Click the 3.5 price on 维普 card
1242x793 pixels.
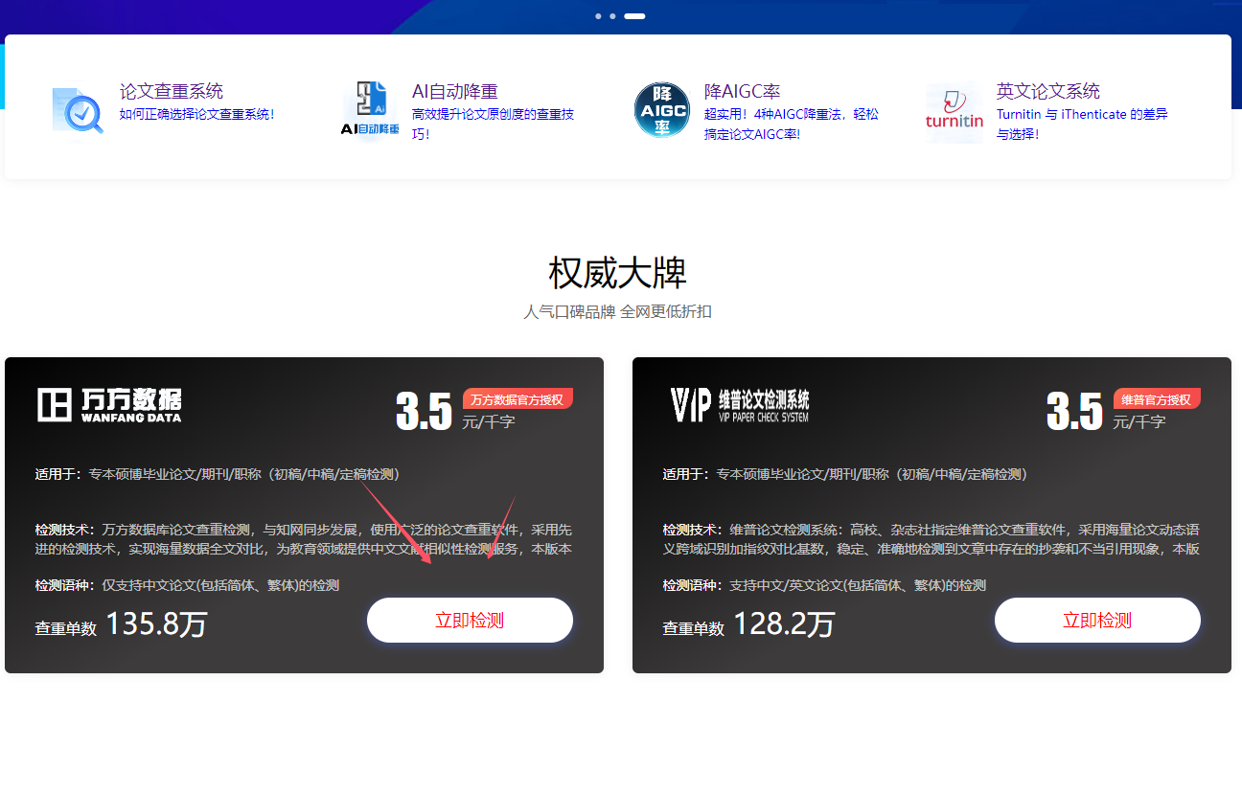pyautogui.click(x=1074, y=413)
